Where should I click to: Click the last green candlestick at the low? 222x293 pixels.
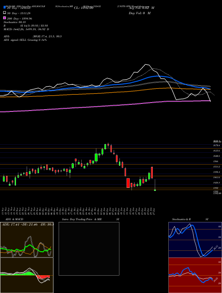tap(155, 190)
